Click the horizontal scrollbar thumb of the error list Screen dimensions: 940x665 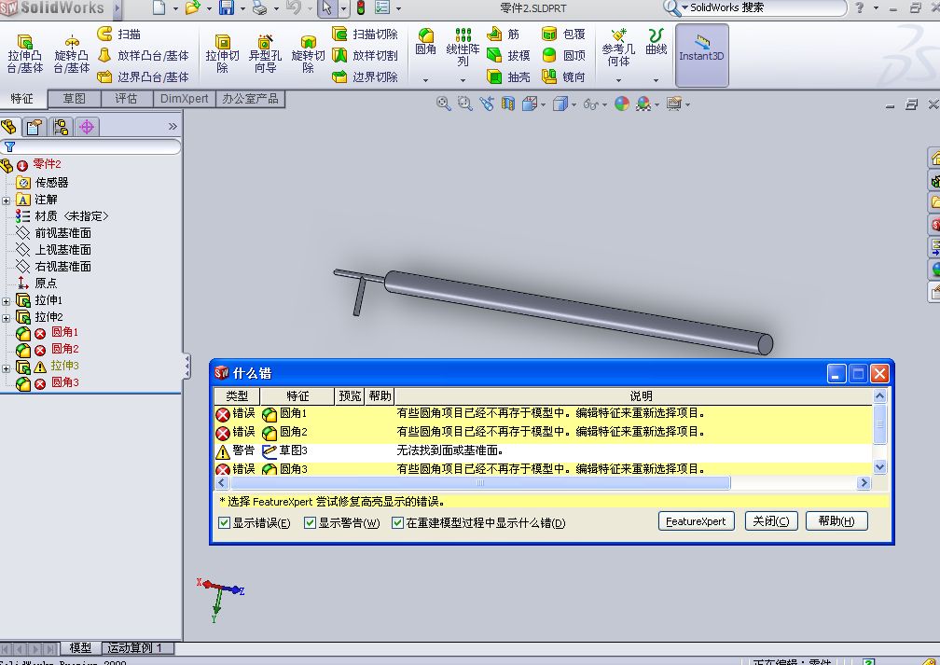pyautogui.click(x=479, y=483)
